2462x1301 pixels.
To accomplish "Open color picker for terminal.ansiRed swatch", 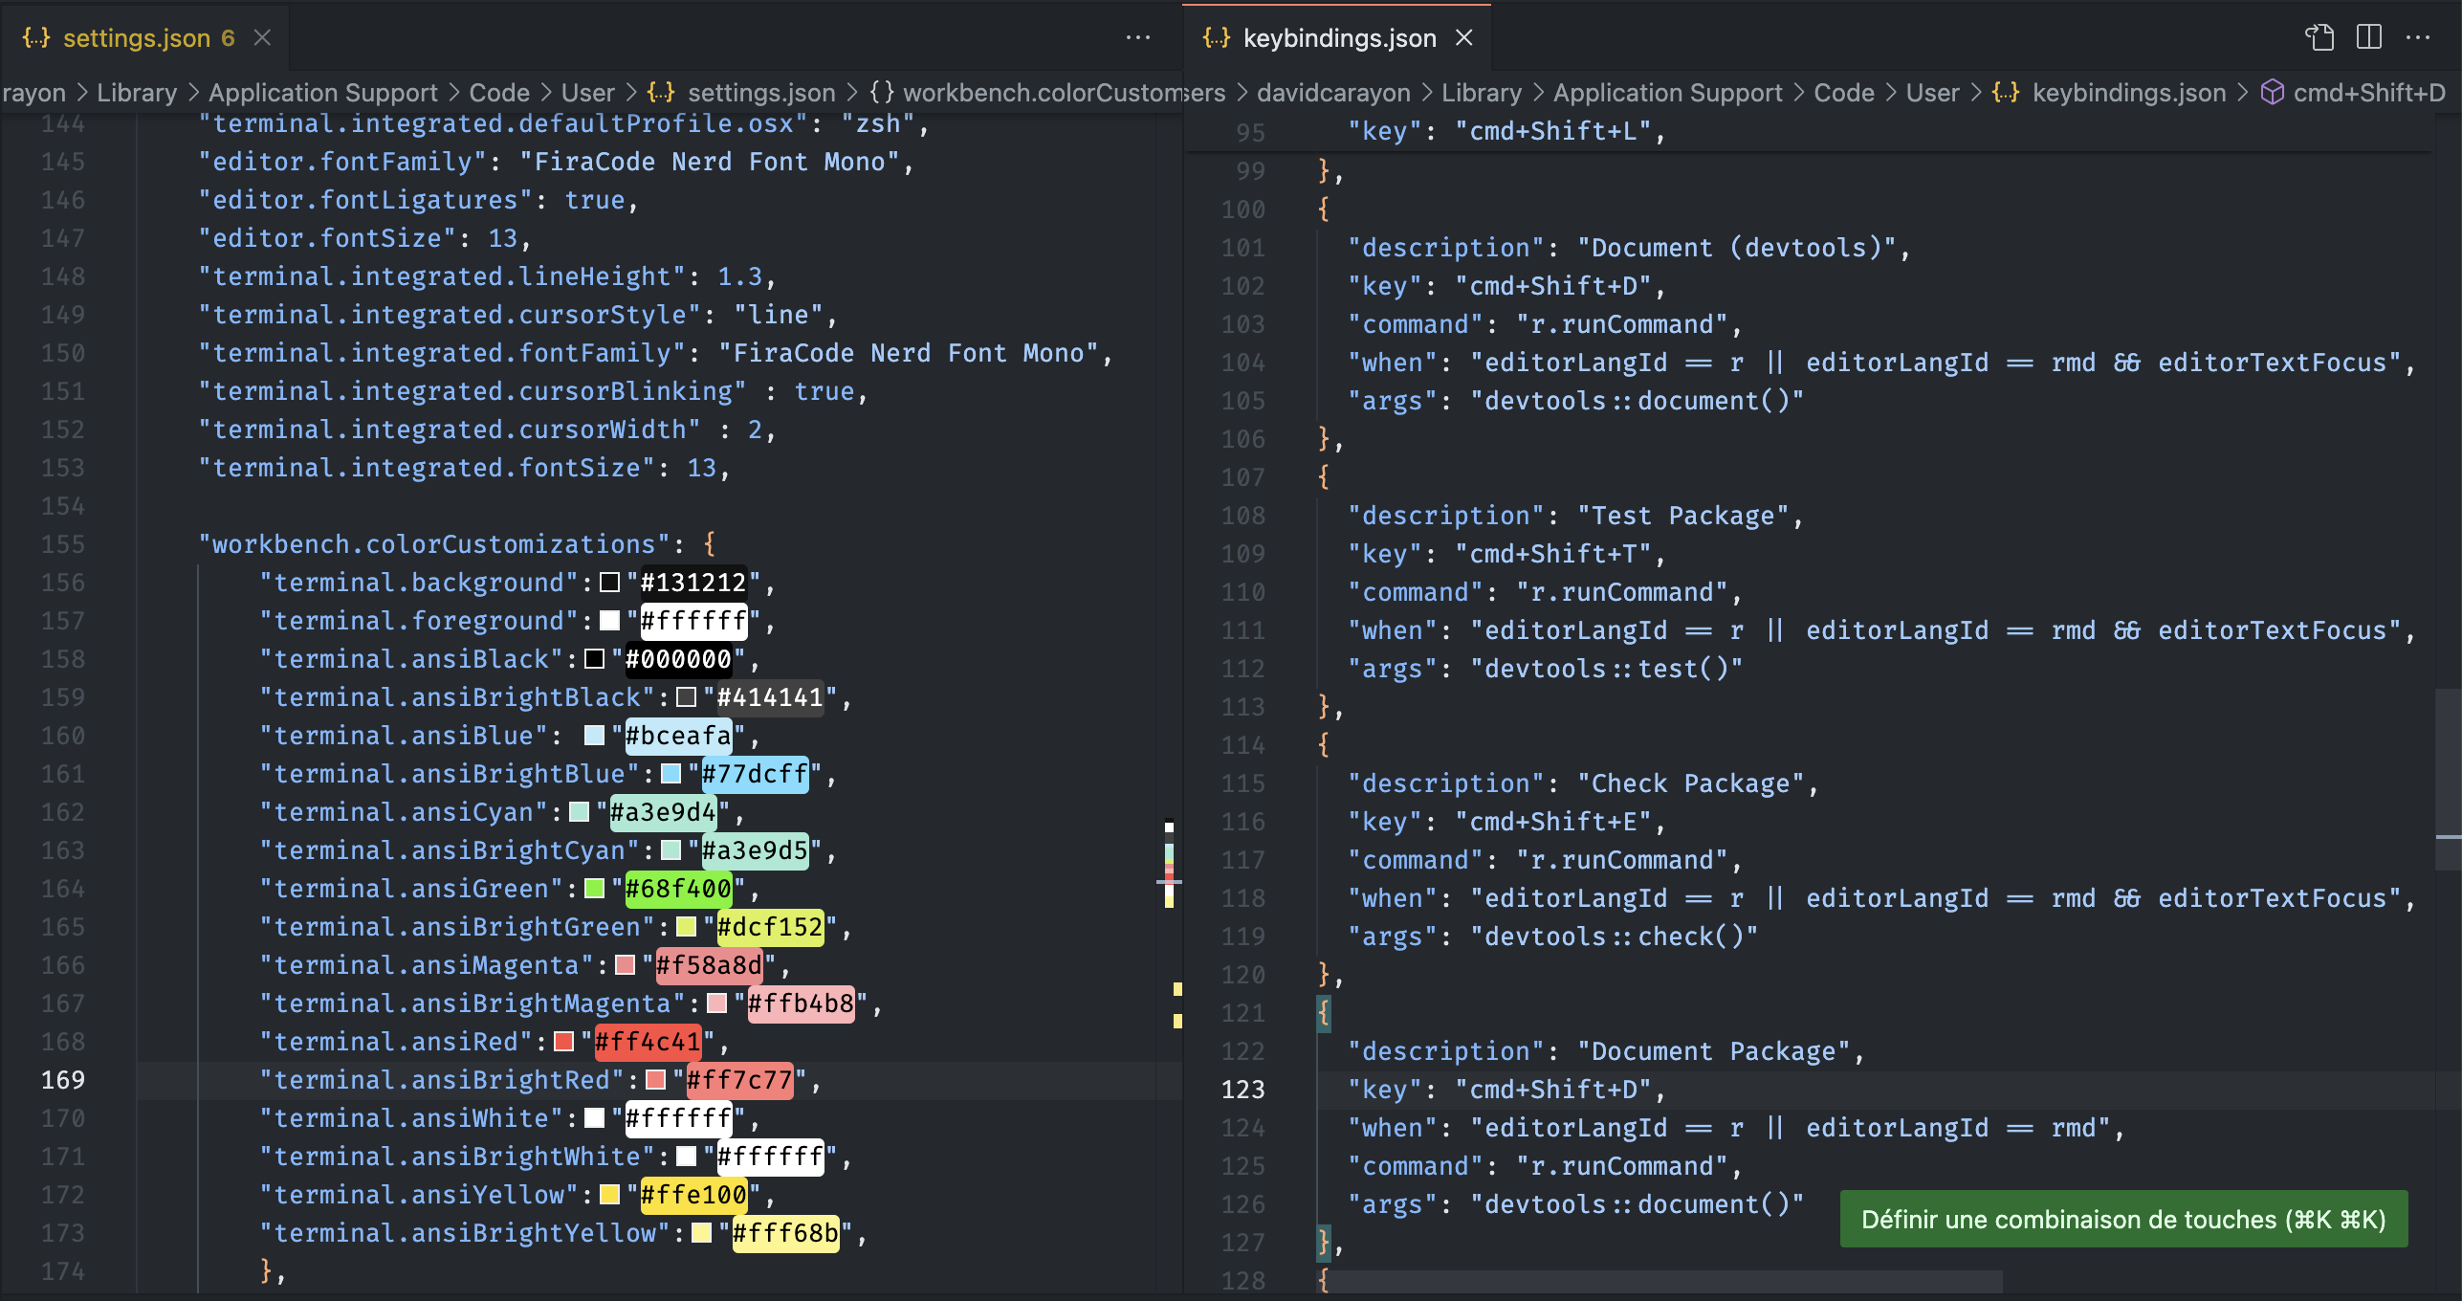I will tap(564, 1042).
